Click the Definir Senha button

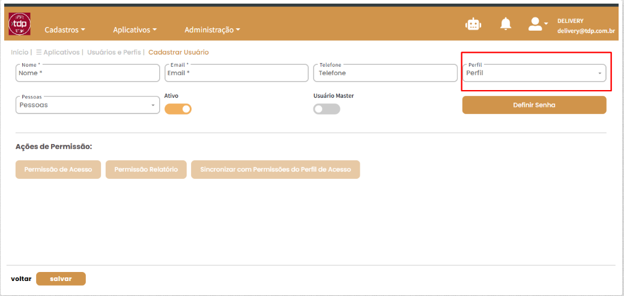pyautogui.click(x=534, y=105)
